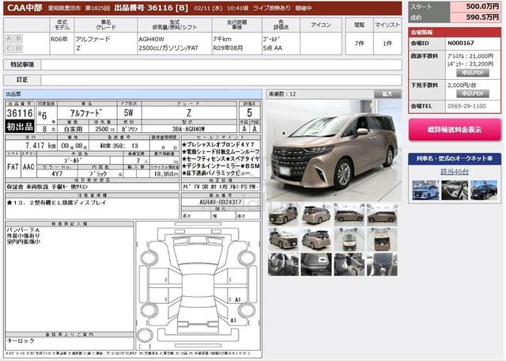The image size is (506, 361).
Task: Select the rear-left angle thumbnail in second row
Action: [316, 240]
